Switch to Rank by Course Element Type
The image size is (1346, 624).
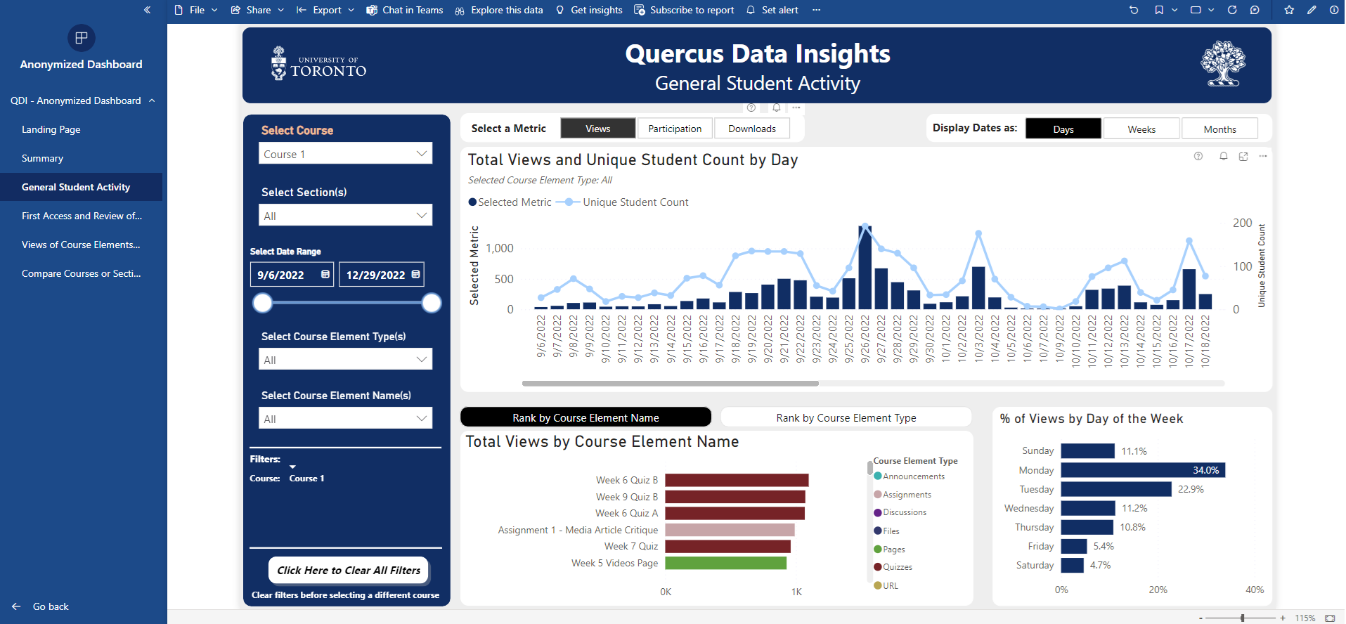coord(846,417)
